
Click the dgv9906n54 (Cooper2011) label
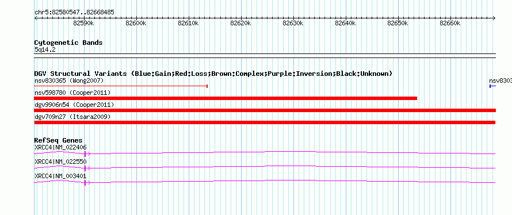(x=74, y=105)
